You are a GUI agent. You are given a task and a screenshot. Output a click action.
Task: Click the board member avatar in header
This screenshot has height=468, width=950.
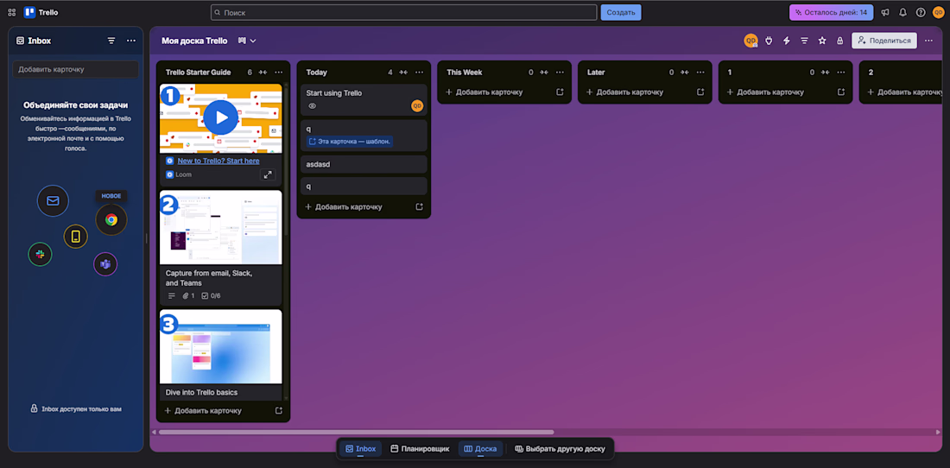[x=750, y=41]
